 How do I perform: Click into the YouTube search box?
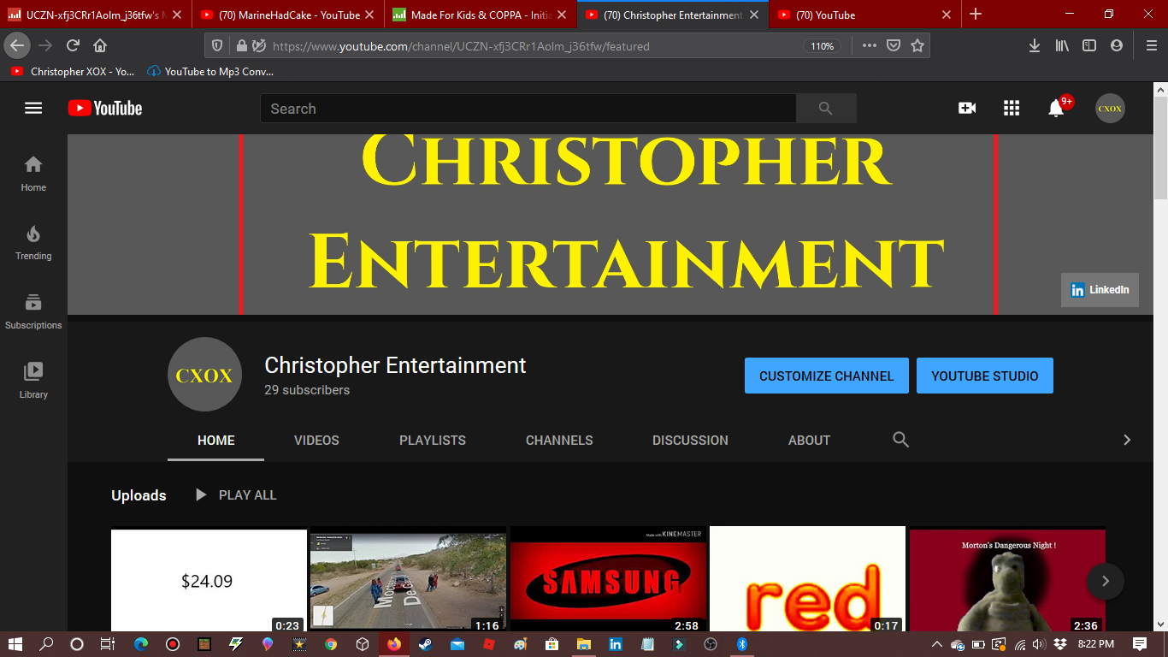(528, 109)
